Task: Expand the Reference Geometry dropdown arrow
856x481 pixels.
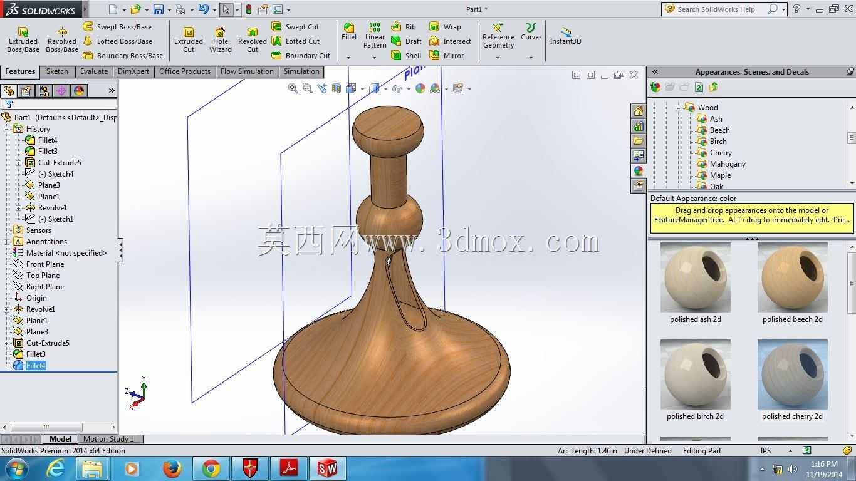Action: 498,58
